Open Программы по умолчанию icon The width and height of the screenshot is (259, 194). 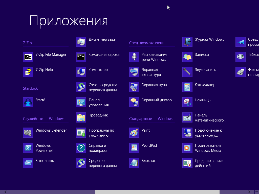coord(81,133)
